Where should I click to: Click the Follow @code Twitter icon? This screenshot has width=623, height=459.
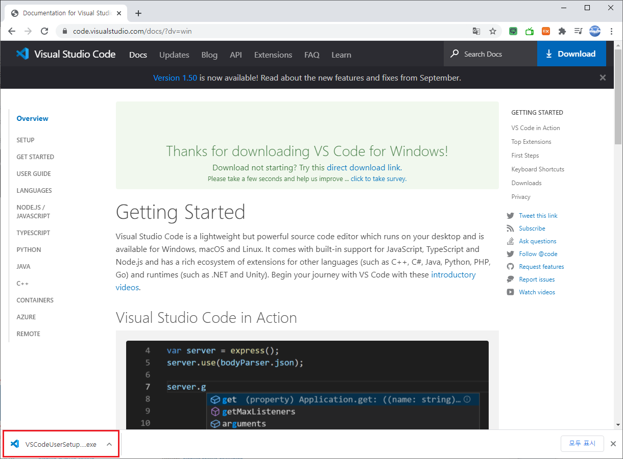tap(510, 254)
